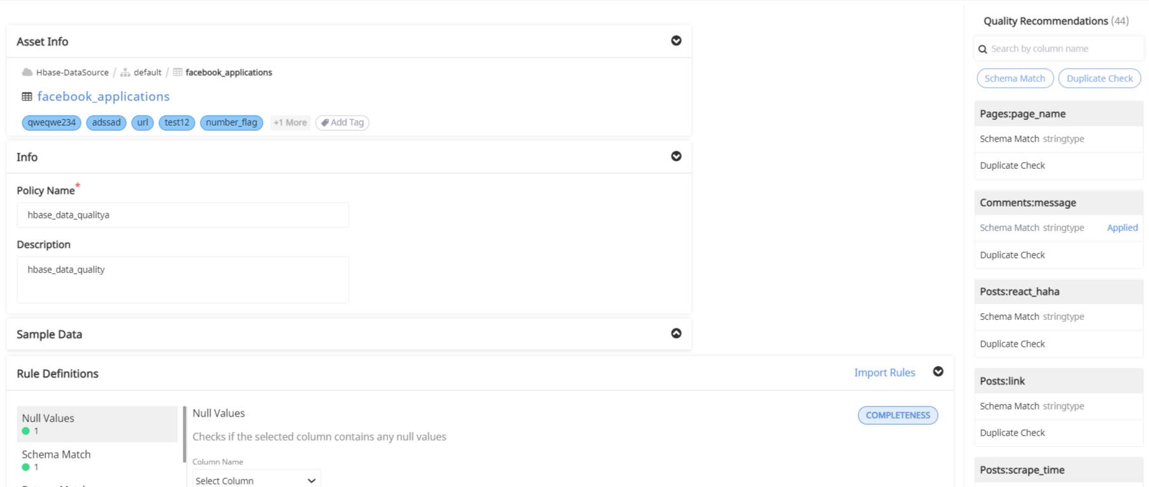
Task: Collapse the Info section chevron
Action: click(x=676, y=156)
